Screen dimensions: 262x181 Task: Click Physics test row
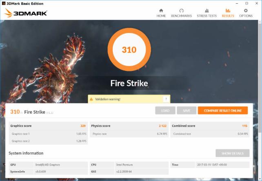[x=129, y=134]
